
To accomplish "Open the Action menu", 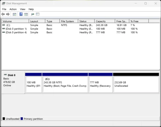I will [x=13, y=9].
